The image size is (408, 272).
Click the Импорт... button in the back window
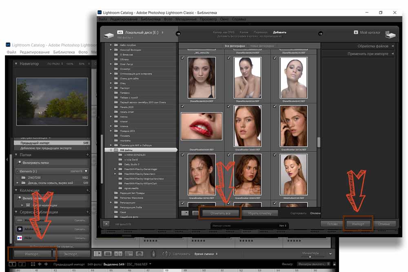click(32, 254)
